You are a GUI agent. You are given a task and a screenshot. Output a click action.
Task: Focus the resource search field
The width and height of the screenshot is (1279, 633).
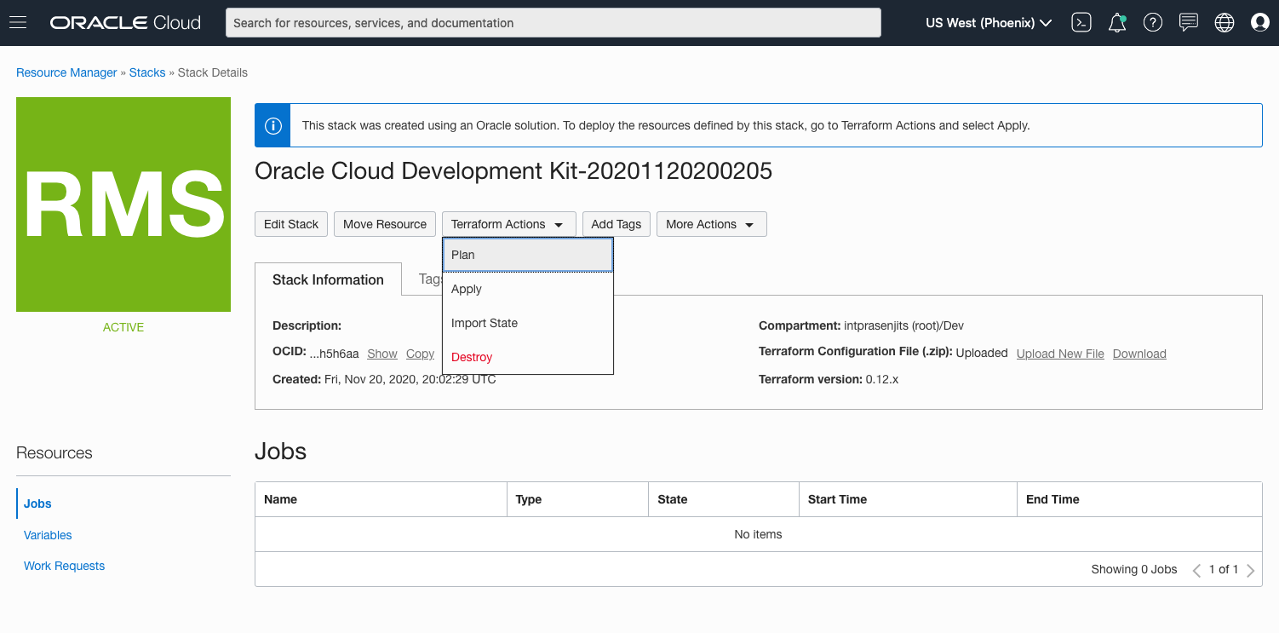tap(553, 23)
